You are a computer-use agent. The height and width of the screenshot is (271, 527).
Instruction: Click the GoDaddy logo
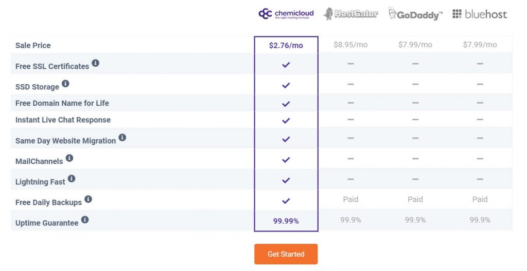click(415, 14)
